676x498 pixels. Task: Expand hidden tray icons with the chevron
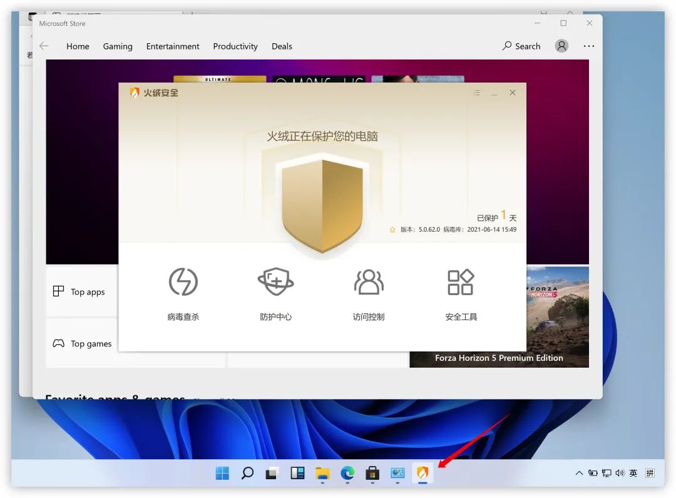[579, 473]
